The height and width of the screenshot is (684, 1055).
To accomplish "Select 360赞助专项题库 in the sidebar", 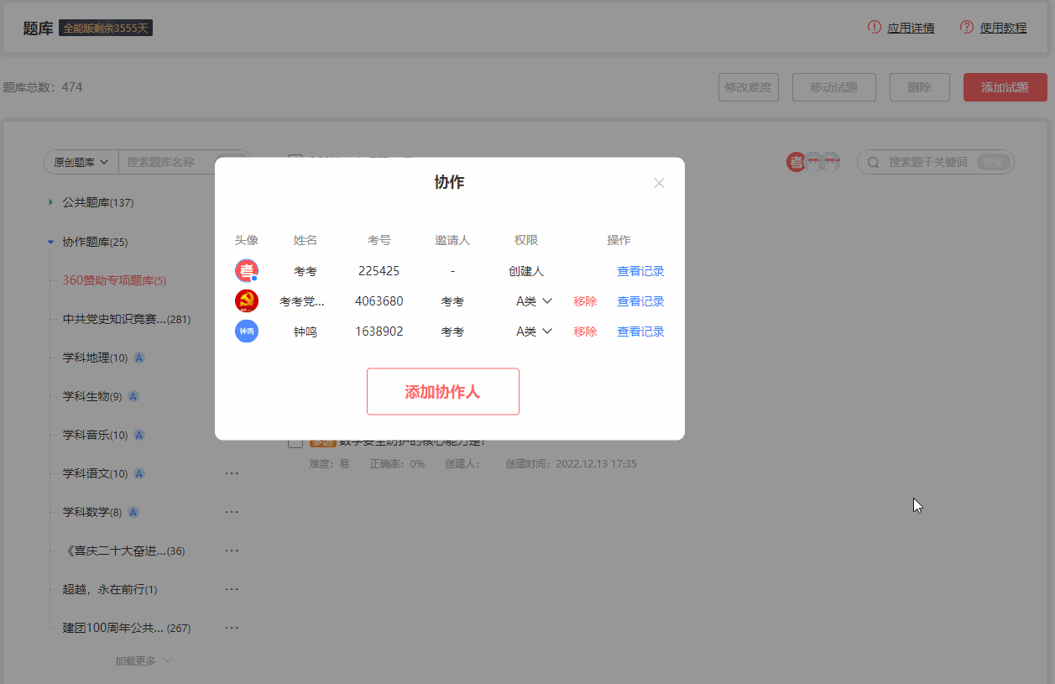I will point(114,280).
